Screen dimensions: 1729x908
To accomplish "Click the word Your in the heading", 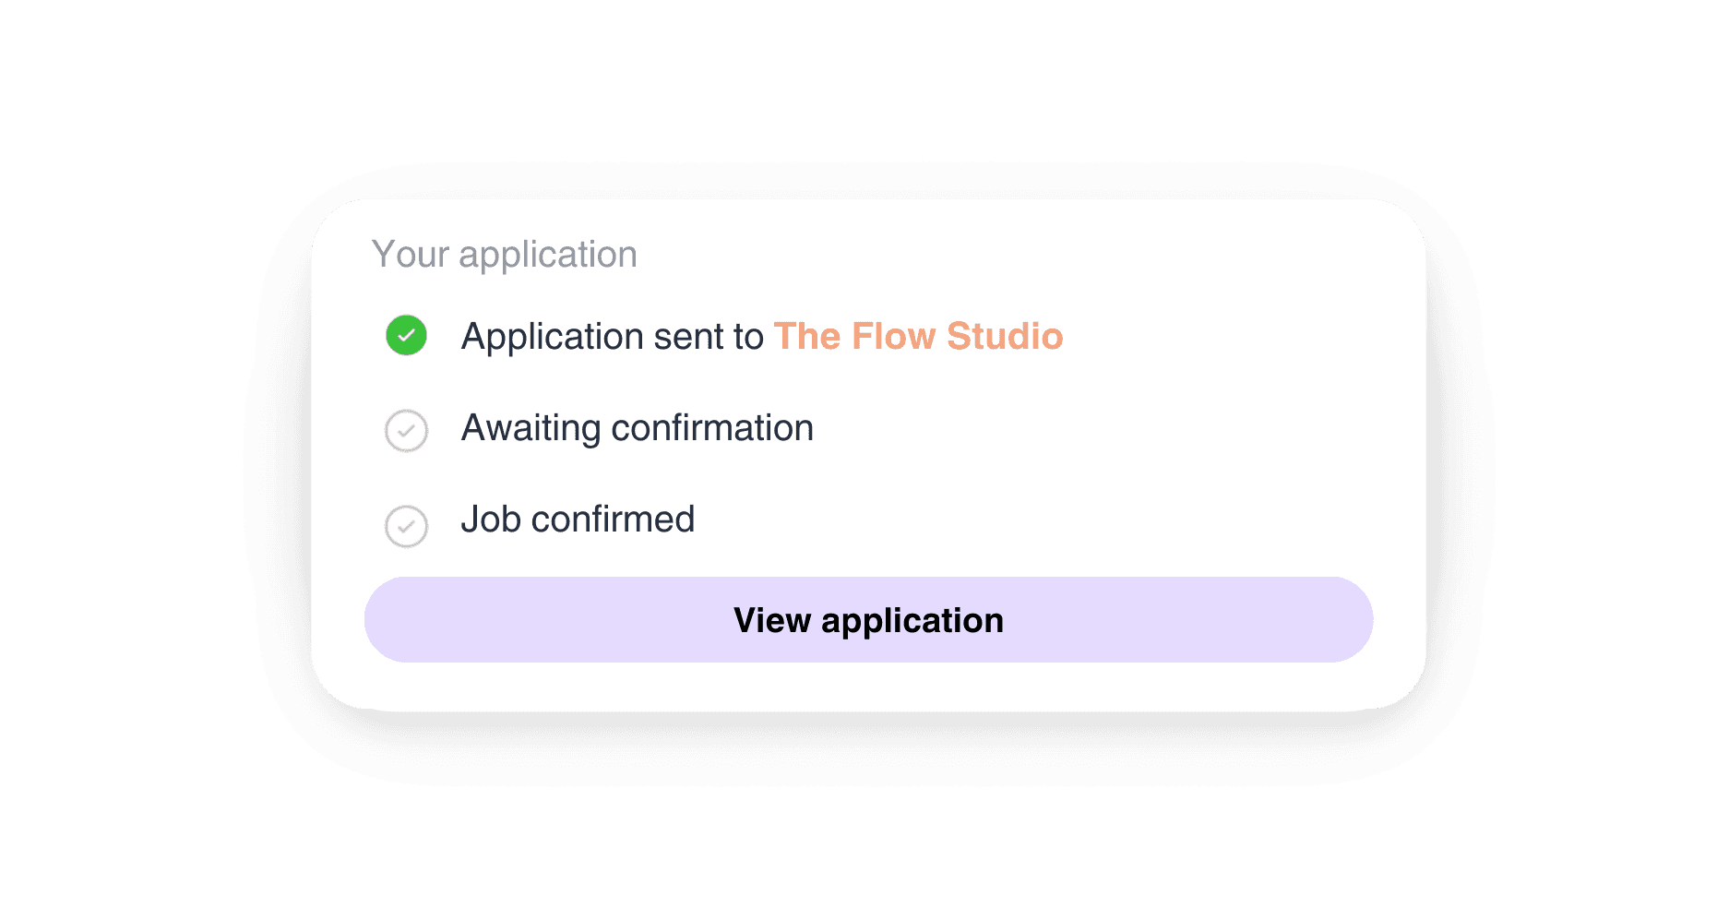I will point(410,255).
